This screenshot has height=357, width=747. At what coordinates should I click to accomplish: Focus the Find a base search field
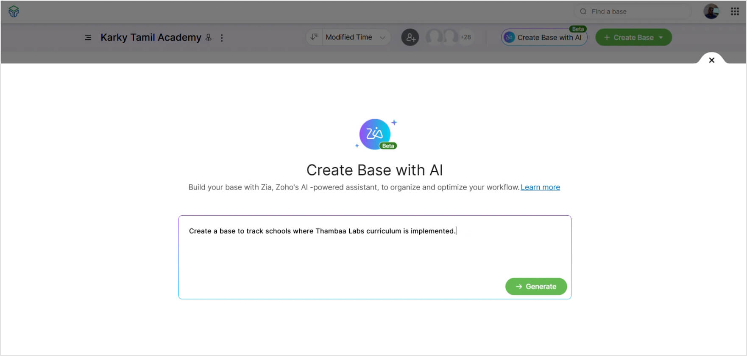click(x=633, y=11)
